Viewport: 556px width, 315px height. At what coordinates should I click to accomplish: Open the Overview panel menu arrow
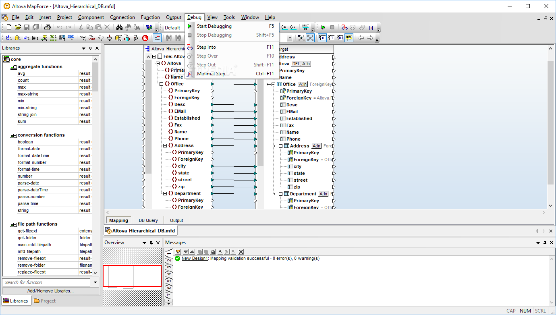144,242
